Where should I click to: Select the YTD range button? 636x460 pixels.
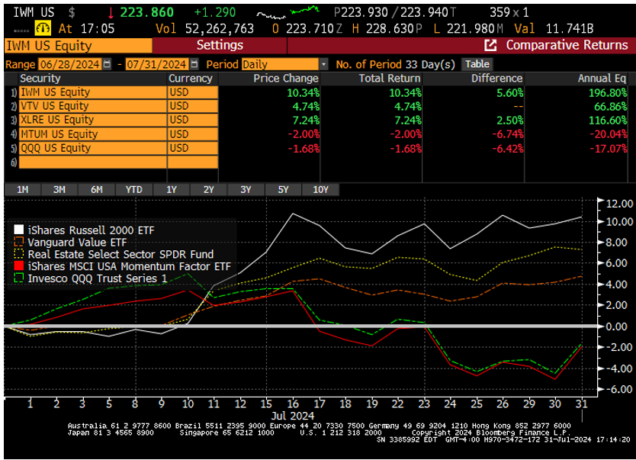[x=134, y=189]
